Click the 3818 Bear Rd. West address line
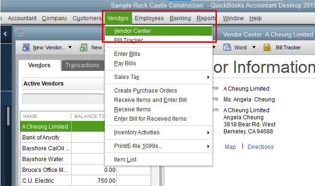The image size is (315, 186). pyautogui.click(x=249, y=124)
